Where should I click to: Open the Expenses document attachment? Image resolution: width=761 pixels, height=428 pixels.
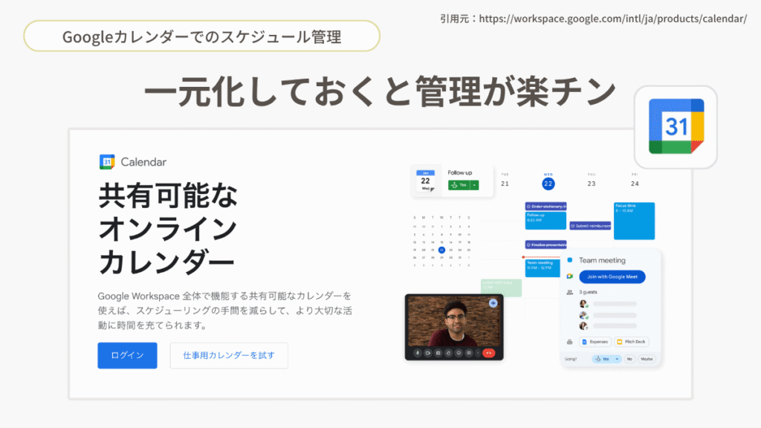point(595,342)
